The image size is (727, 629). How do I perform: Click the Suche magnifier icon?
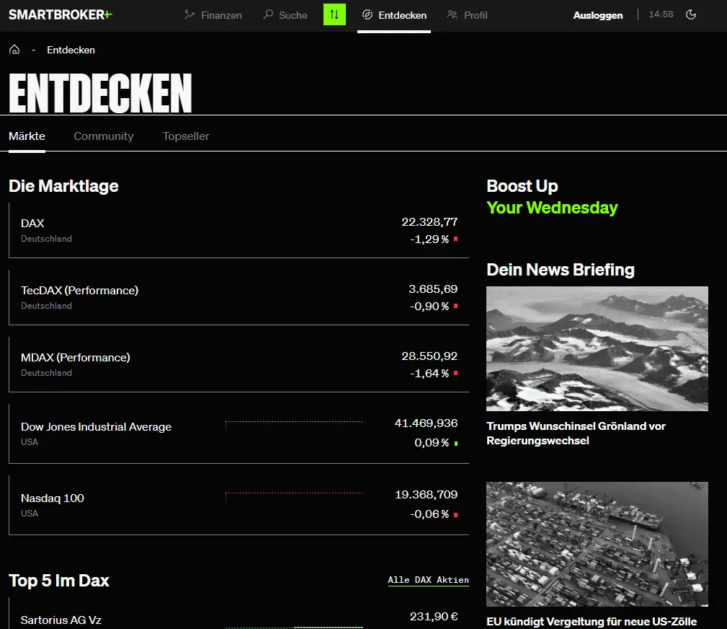point(268,15)
